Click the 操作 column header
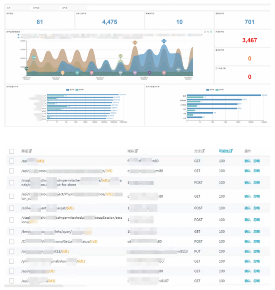 [x=248, y=151]
